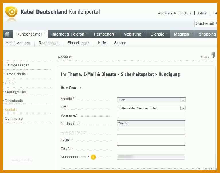Click the Suche mit search box

206,23
